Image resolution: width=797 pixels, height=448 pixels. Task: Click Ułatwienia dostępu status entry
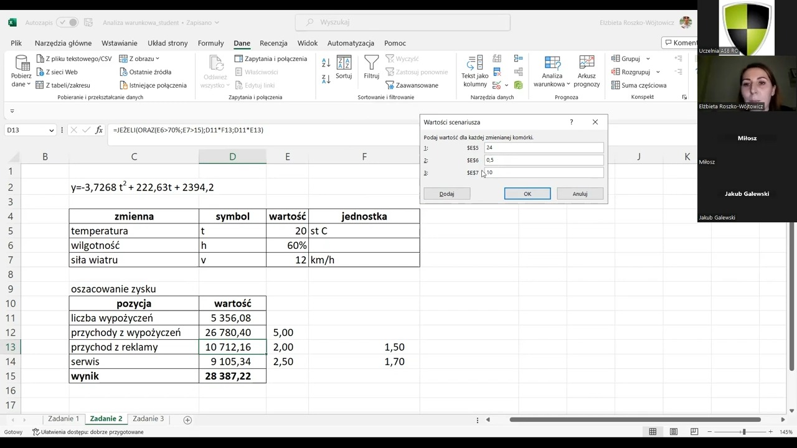coord(88,432)
